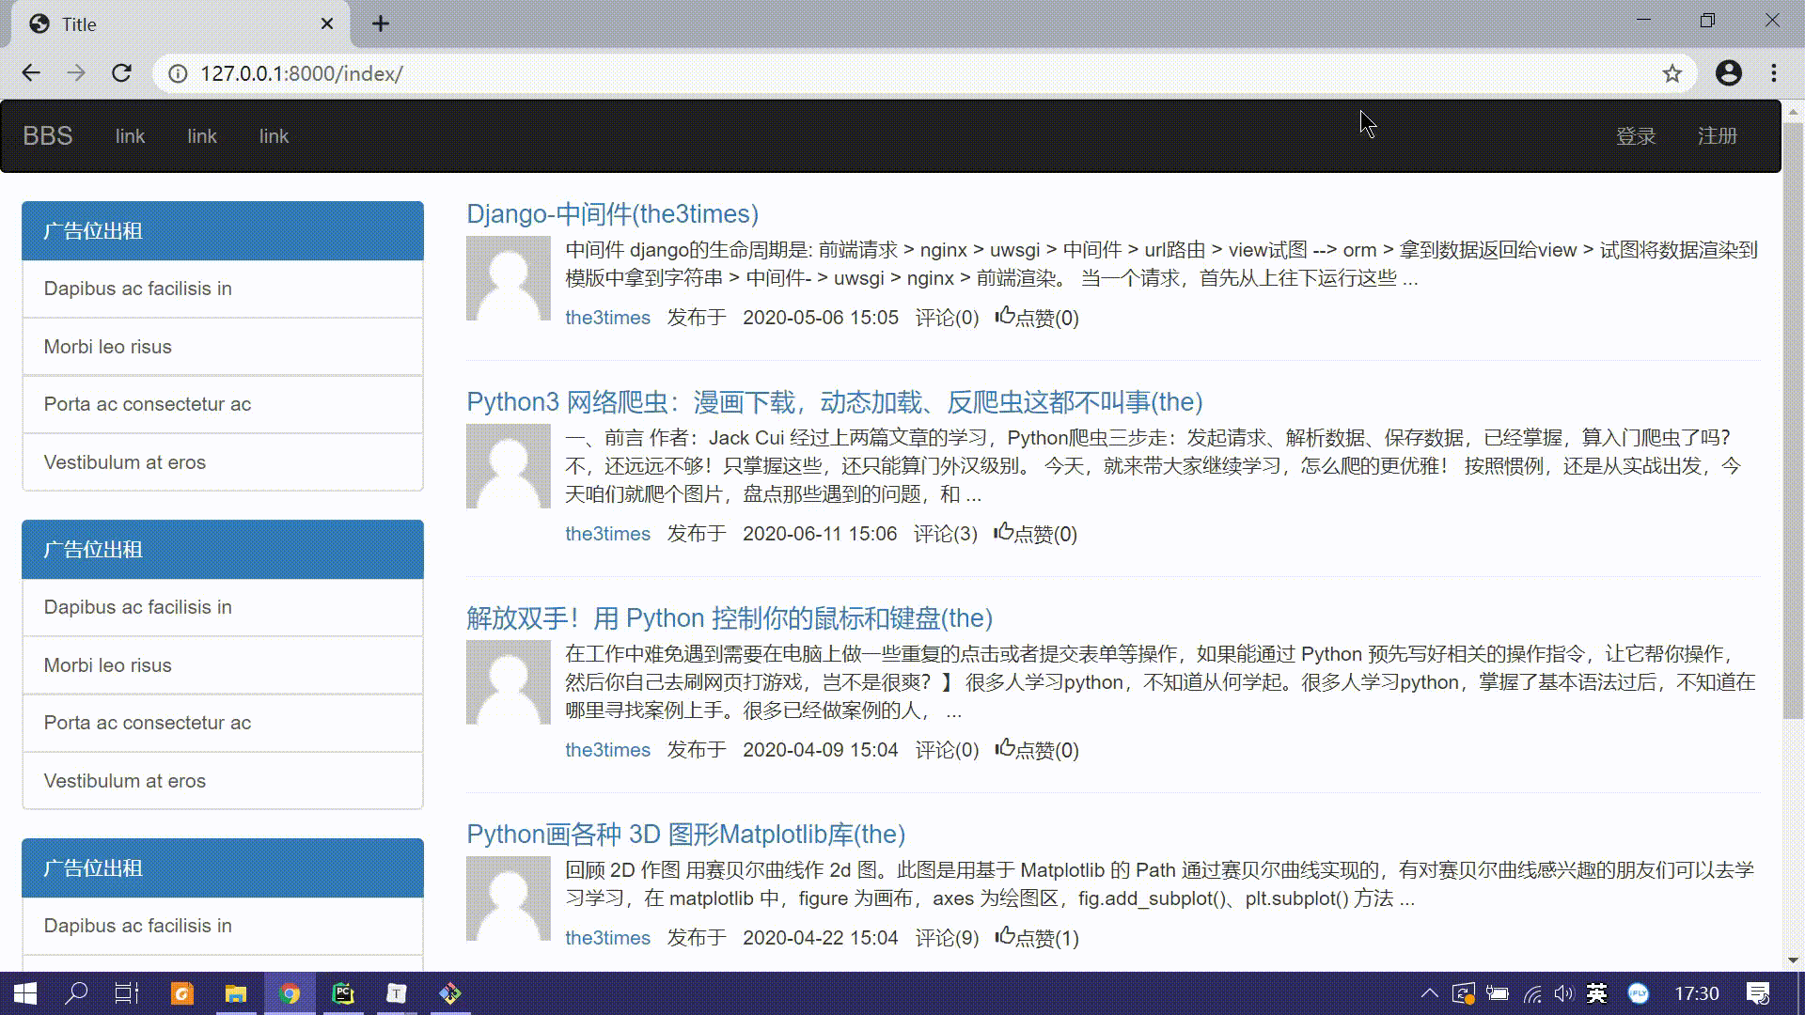Open 评论(3) on the Python3 crawler post
Viewport: 1805px width, 1015px height.
click(x=945, y=534)
